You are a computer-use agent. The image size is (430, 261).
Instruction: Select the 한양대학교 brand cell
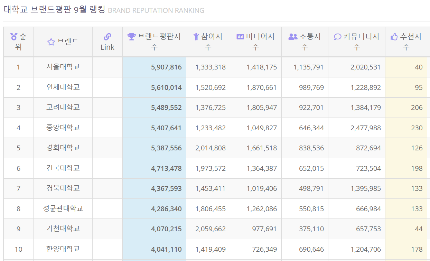[63, 249]
